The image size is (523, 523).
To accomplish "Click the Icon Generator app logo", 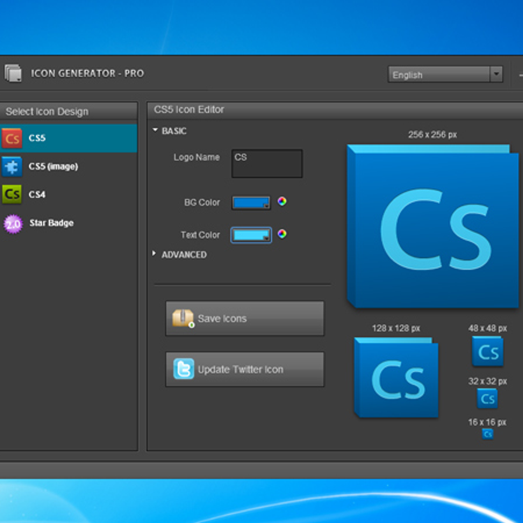I will point(13,73).
